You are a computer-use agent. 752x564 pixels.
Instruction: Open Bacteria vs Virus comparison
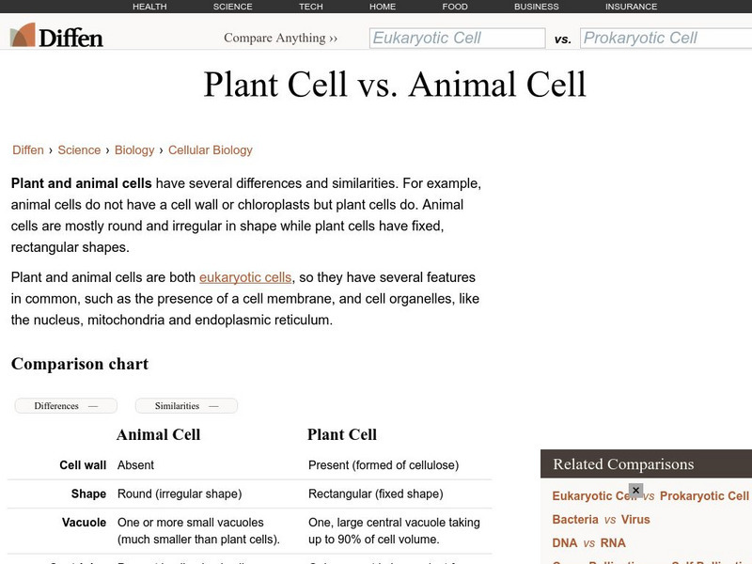coord(601,520)
